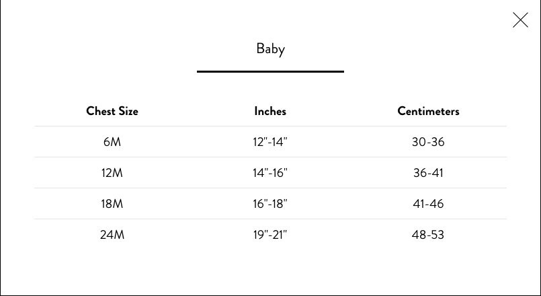Image resolution: width=541 pixels, height=296 pixels.
Task: Select the 12M size row label
Action: pos(112,173)
